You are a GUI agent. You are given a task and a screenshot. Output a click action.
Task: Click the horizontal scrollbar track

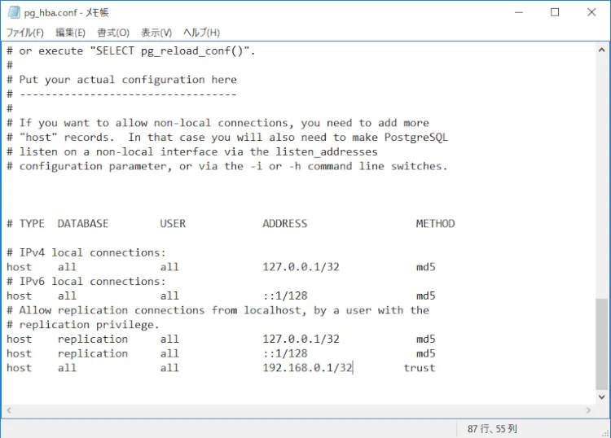298,410
